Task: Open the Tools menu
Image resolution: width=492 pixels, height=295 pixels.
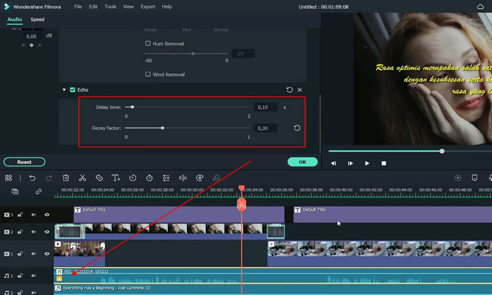Action: click(110, 7)
